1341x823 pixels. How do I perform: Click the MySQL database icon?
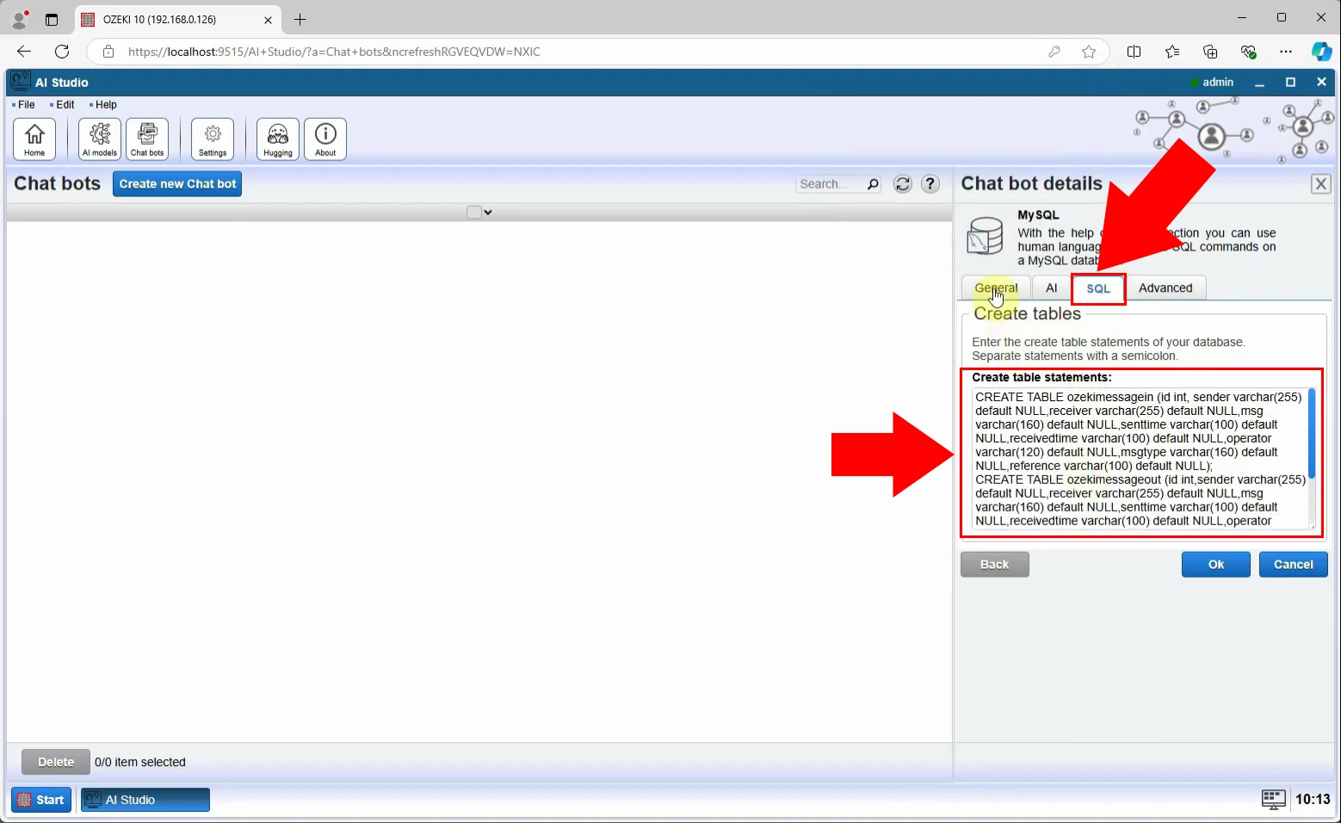click(x=985, y=236)
